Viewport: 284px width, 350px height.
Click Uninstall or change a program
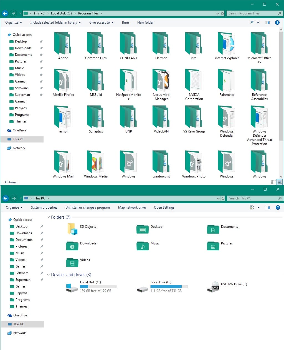[x=88, y=207]
